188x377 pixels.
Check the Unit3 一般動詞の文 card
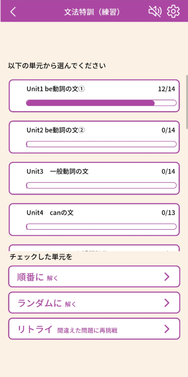point(94,179)
